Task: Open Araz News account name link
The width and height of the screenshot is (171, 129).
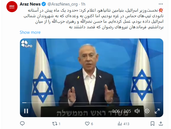Action: (30, 4)
